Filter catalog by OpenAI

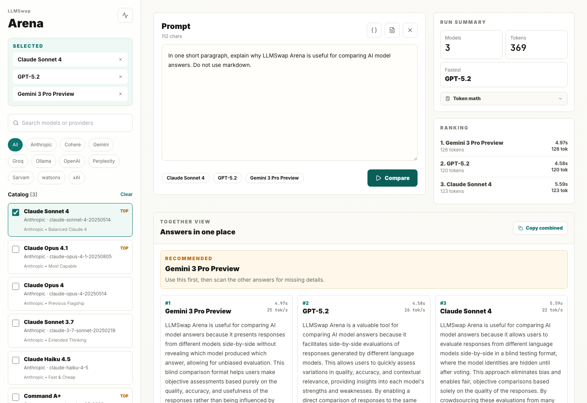(72, 161)
